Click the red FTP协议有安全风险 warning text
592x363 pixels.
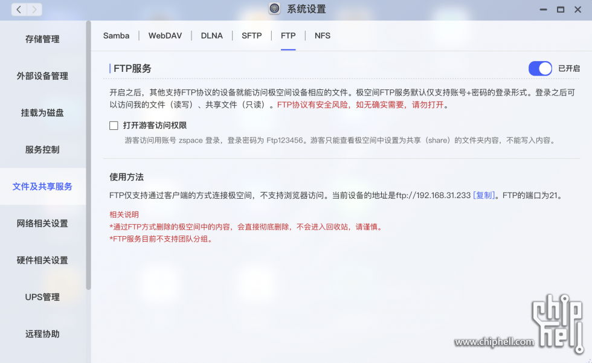[x=360, y=105]
